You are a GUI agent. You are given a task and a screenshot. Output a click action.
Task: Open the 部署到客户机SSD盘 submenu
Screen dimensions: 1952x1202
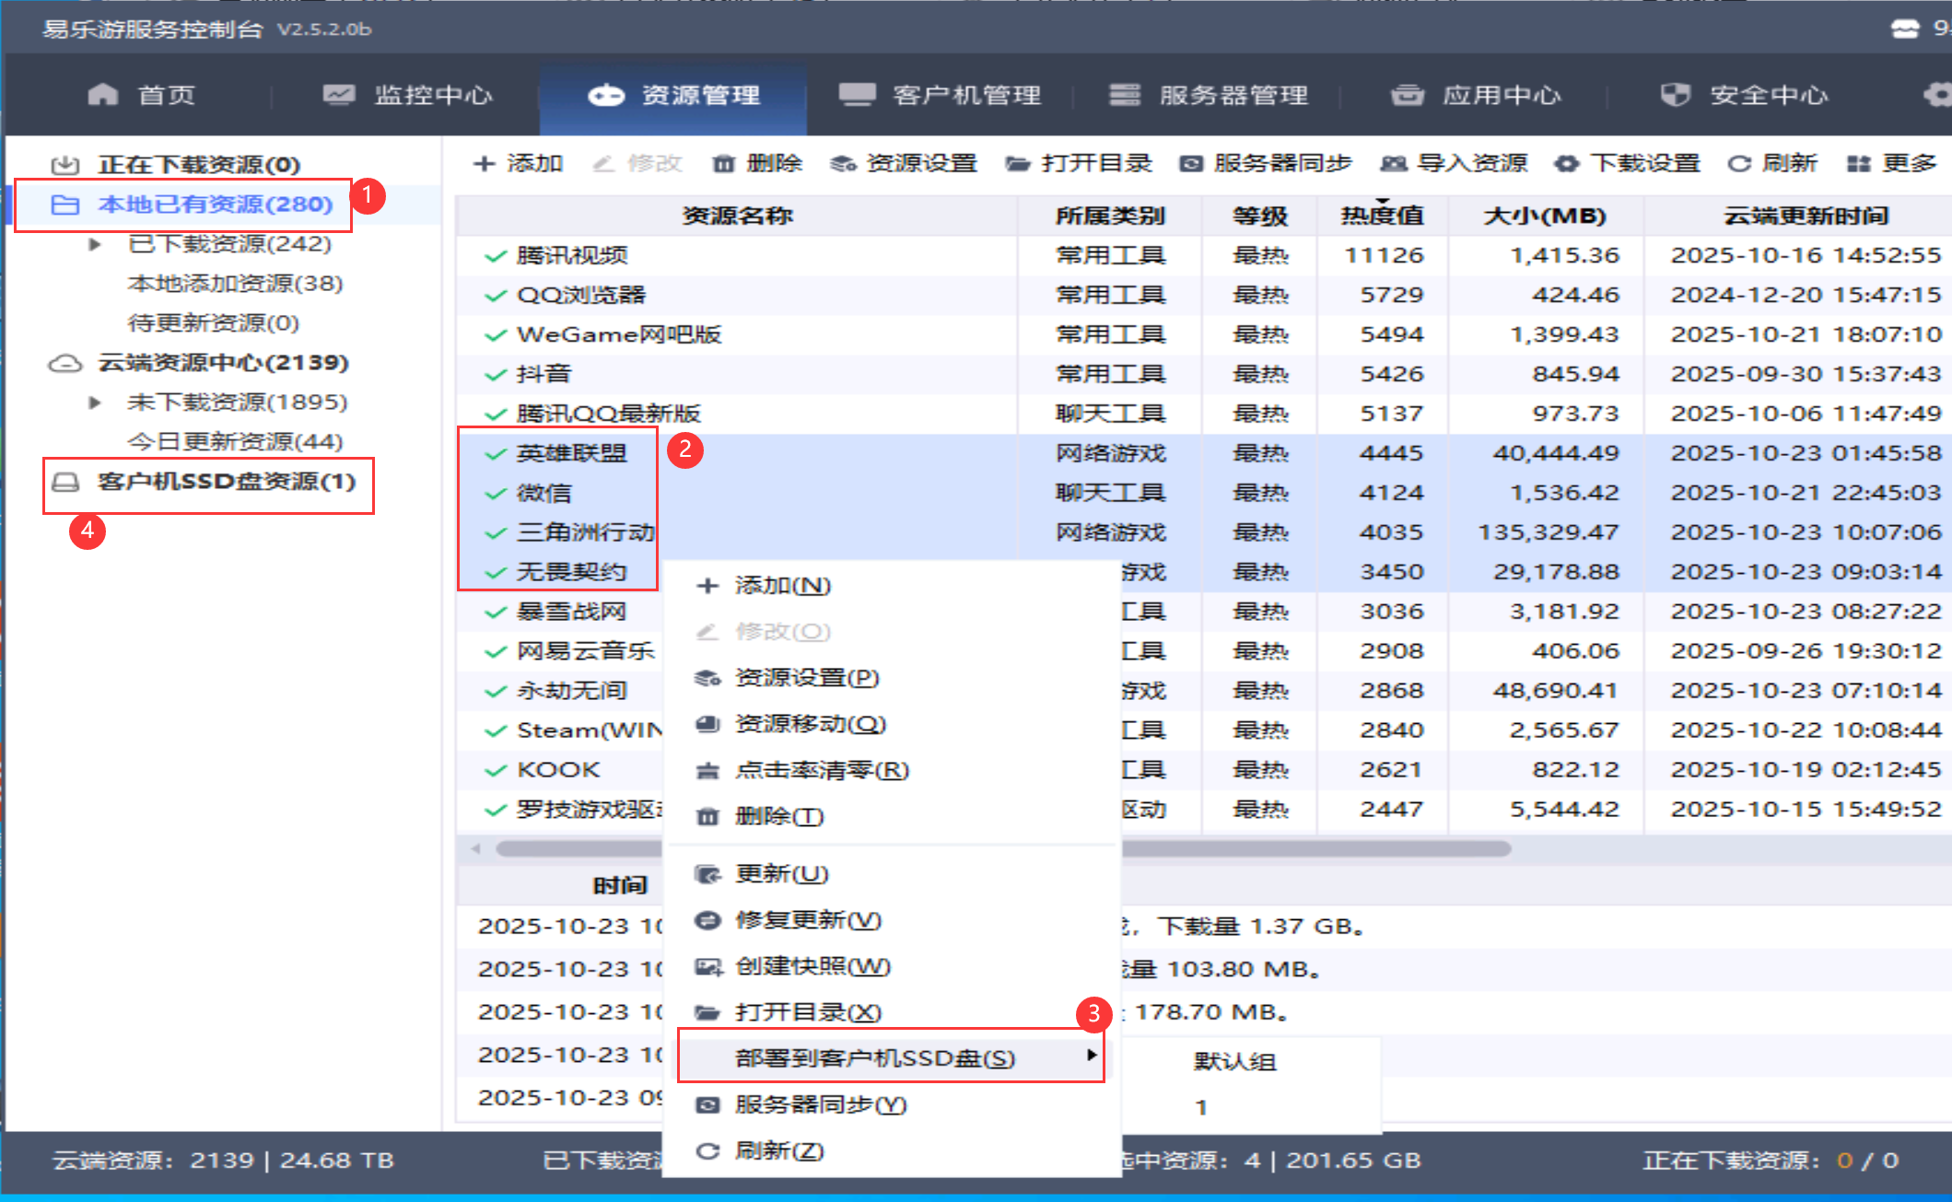pyautogui.click(x=873, y=1057)
